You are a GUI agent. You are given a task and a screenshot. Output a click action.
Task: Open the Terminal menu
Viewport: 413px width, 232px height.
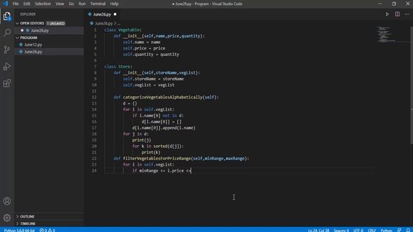pyautogui.click(x=97, y=4)
